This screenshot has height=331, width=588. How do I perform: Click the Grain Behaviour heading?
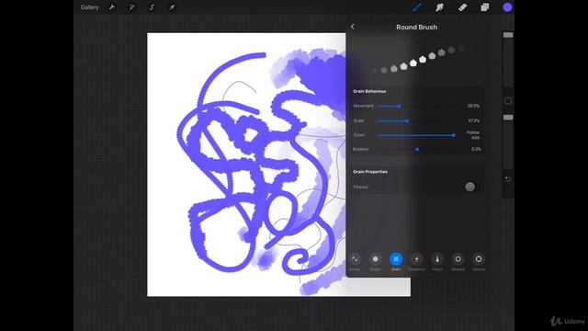pyautogui.click(x=369, y=91)
